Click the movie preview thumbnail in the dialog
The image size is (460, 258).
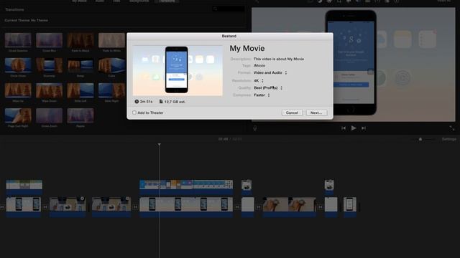point(178,70)
